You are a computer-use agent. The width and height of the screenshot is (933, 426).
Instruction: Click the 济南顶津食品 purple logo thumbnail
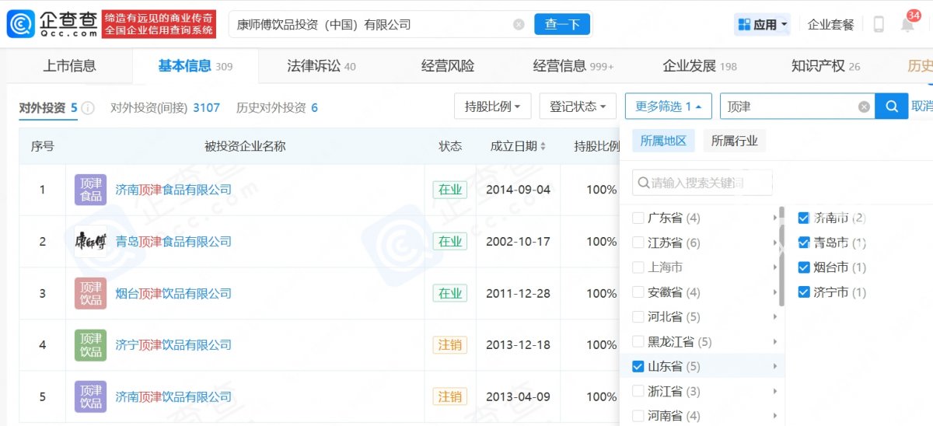(x=91, y=190)
